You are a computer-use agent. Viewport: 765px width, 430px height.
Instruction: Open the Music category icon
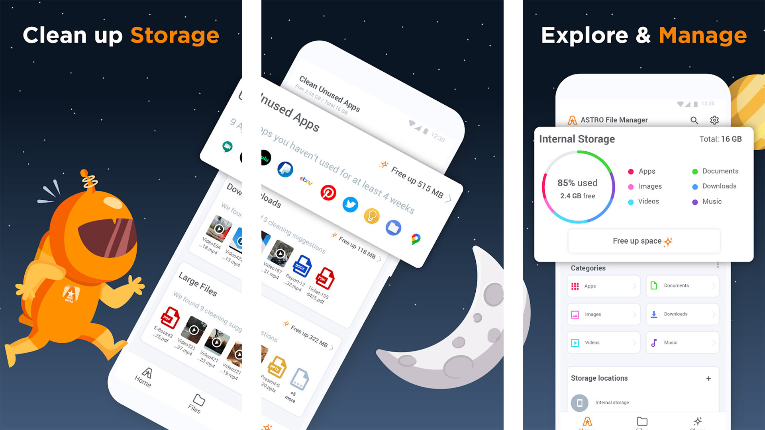coord(653,342)
